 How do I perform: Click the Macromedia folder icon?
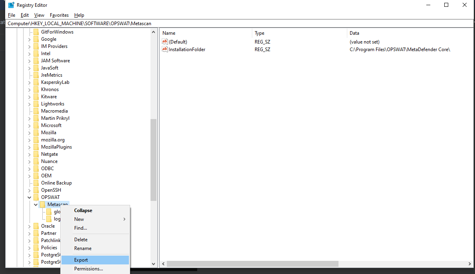(x=36, y=111)
